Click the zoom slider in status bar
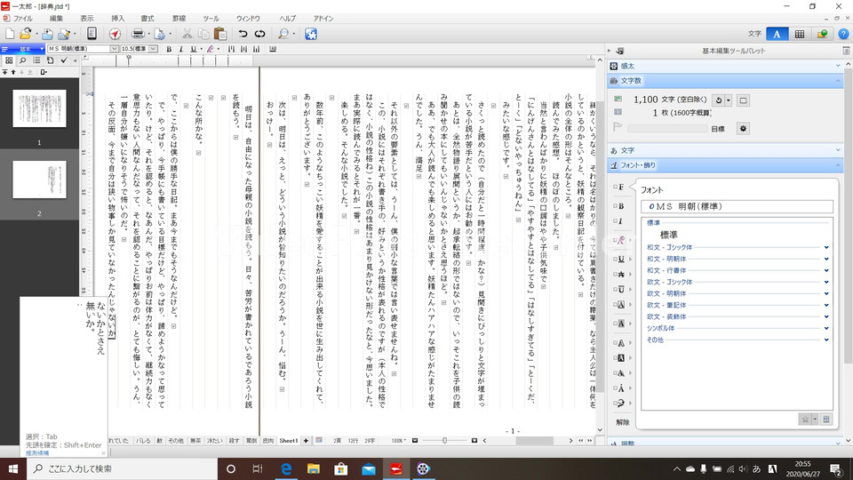Screen dimensions: 853x480 click(x=444, y=441)
